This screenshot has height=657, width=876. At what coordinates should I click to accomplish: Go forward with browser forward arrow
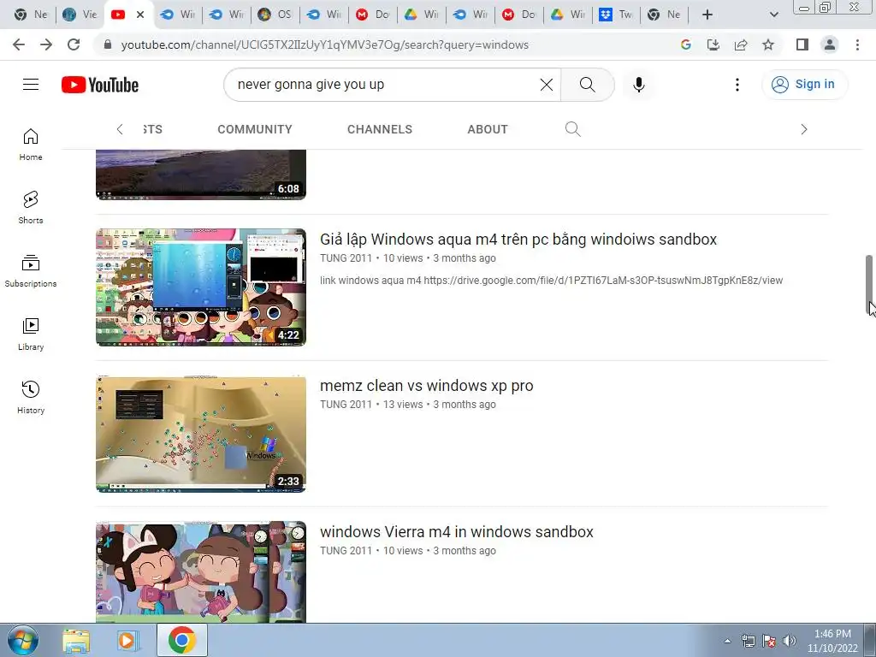pos(46,44)
